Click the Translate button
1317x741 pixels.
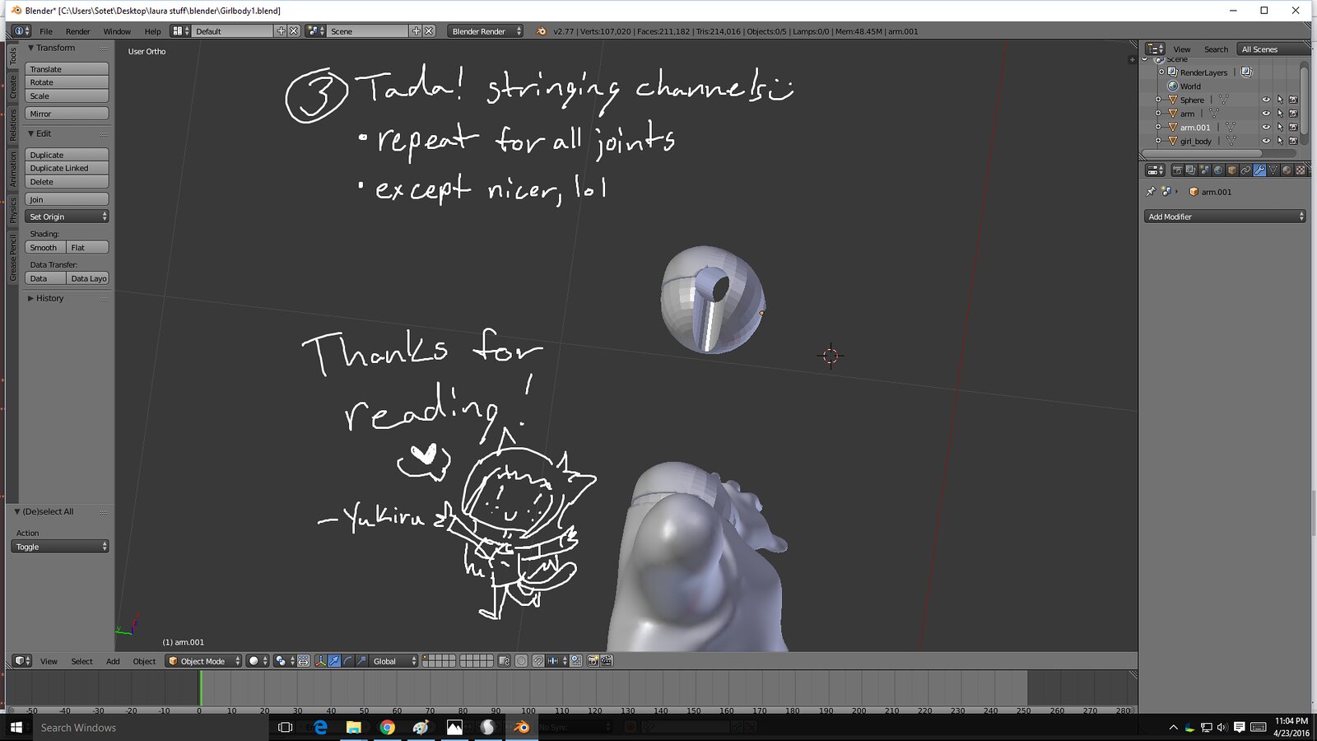click(67, 69)
